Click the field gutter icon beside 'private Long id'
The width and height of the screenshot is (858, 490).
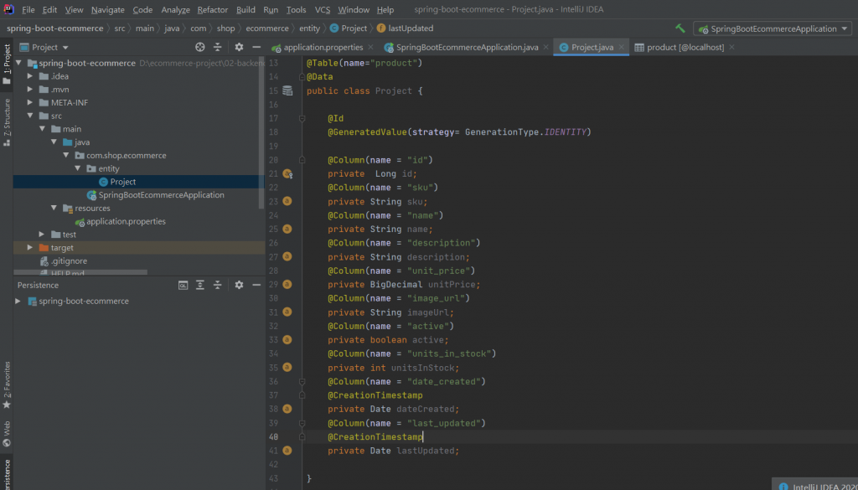(287, 174)
